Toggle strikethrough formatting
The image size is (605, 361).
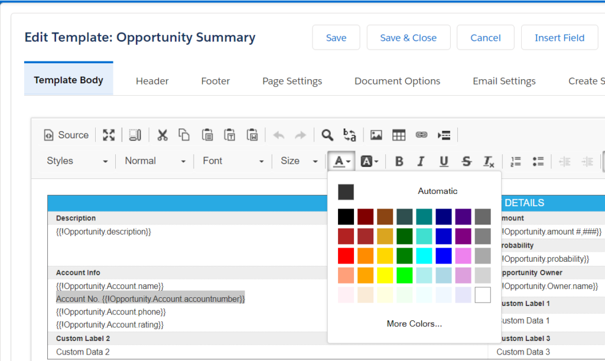pos(466,161)
